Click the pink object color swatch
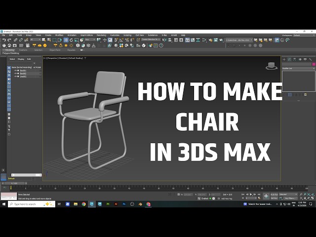 click(x=314, y=64)
